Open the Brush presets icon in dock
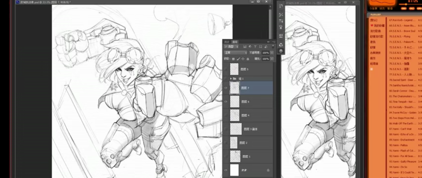The height and width of the screenshot is (178, 422). pos(281,27)
